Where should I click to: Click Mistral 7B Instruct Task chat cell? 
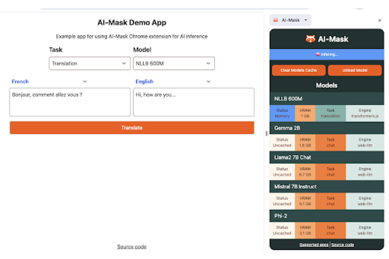[331, 201]
